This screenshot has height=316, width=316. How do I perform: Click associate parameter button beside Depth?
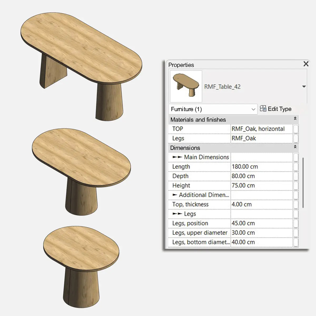pos(295,176)
